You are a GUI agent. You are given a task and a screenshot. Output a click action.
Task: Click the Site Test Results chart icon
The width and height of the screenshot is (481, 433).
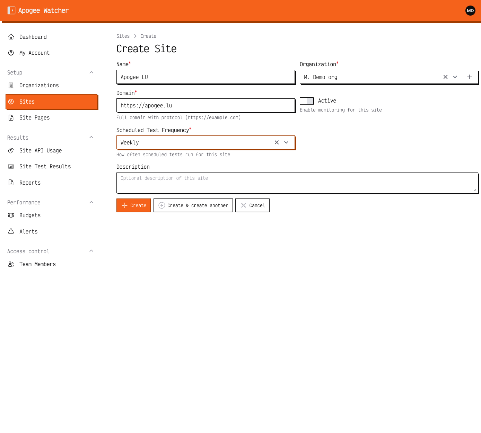[11, 166]
